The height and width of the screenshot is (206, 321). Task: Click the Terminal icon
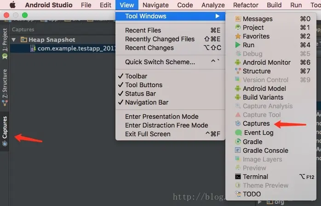point(238,177)
